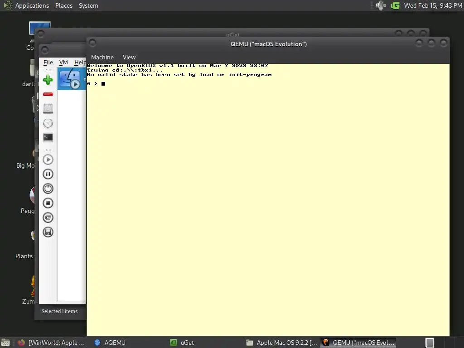464x348 pixels.
Task: Click the OpenBIOS console prompt area
Action: point(96,84)
